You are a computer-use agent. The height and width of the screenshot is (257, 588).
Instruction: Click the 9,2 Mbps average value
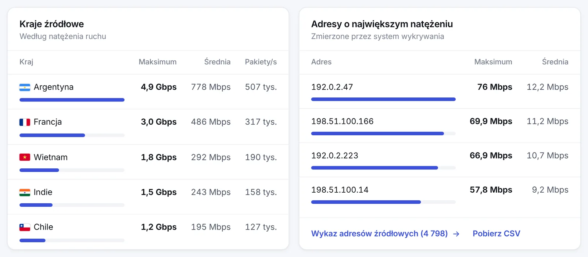(550, 190)
